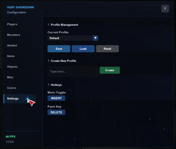Save the current profile
This screenshot has height=149, width=176.
pos(59,49)
